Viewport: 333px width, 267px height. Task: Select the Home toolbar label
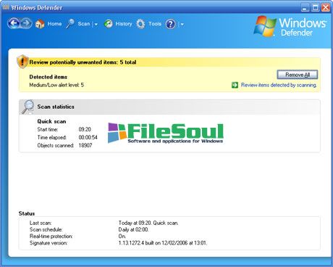pos(54,24)
